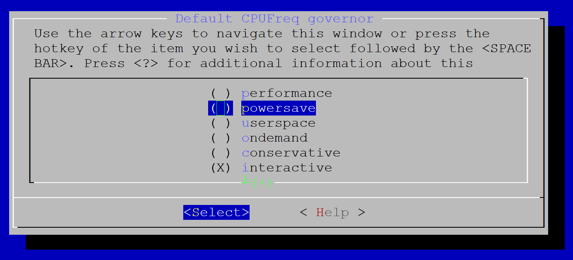573x260 pixels.
Task: Pick the highlighted powersave entry text
Action: coord(278,108)
